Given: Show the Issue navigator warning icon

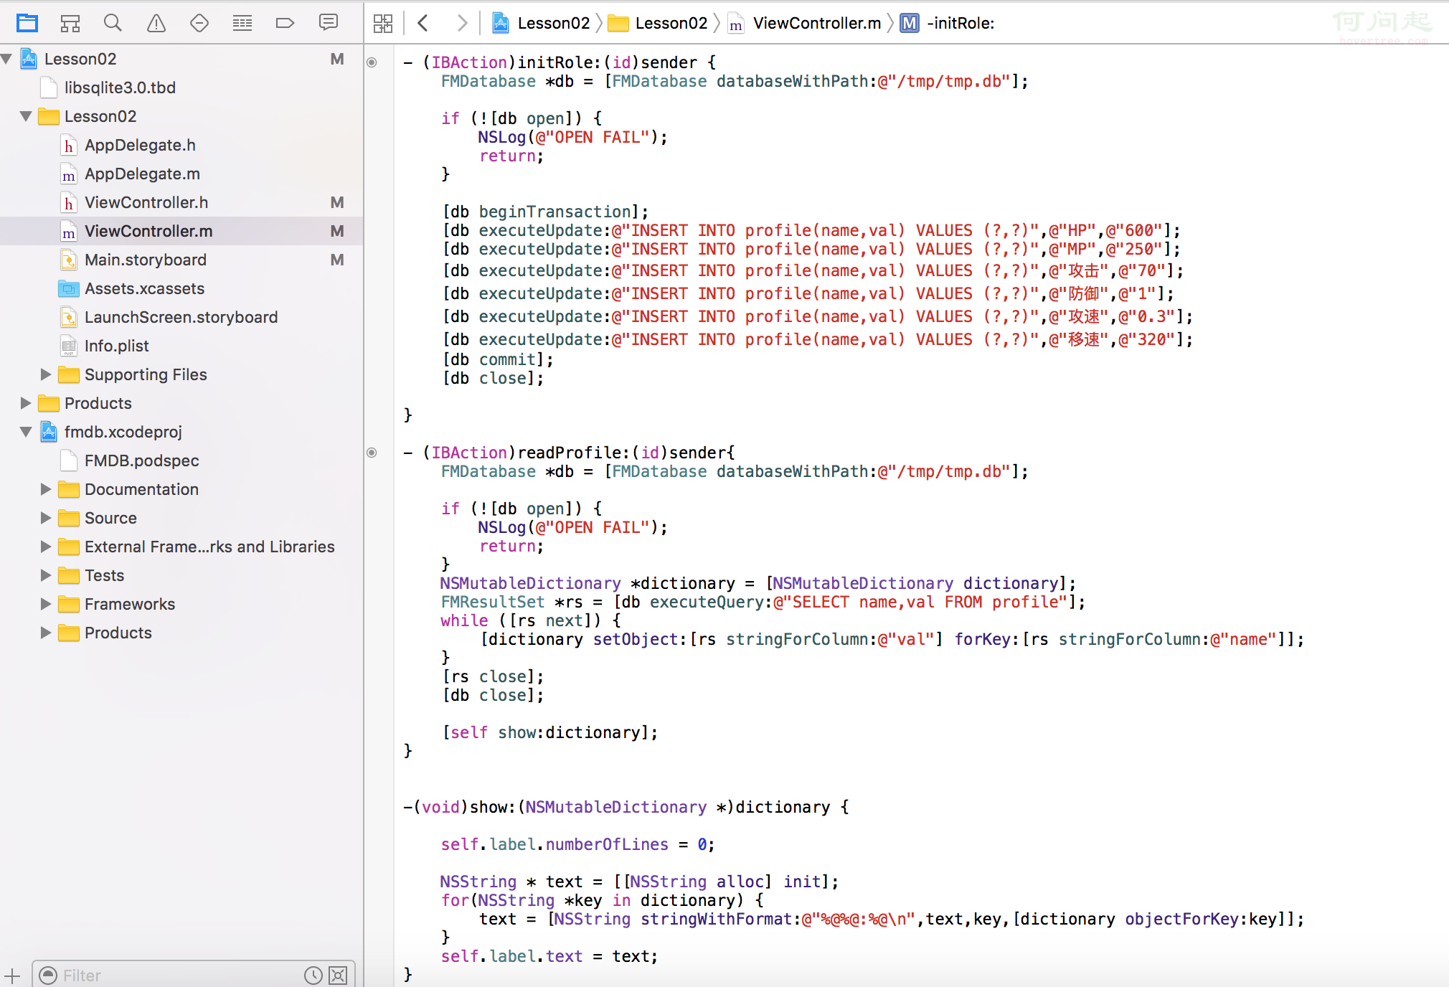Looking at the screenshot, I should pos(156,23).
